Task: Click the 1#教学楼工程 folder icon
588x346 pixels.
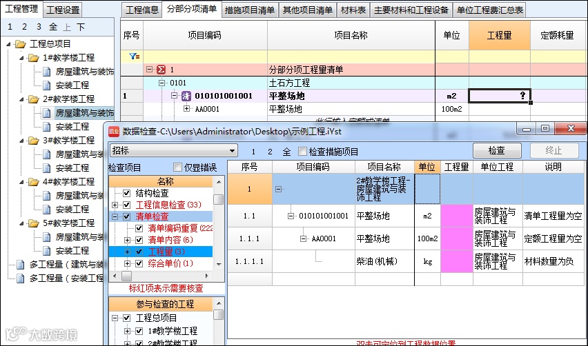Action: click(x=34, y=58)
